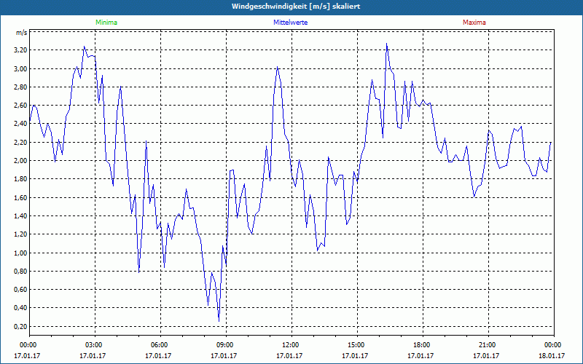
Task: Click the 2,80 y-axis value
Action: click(21, 87)
